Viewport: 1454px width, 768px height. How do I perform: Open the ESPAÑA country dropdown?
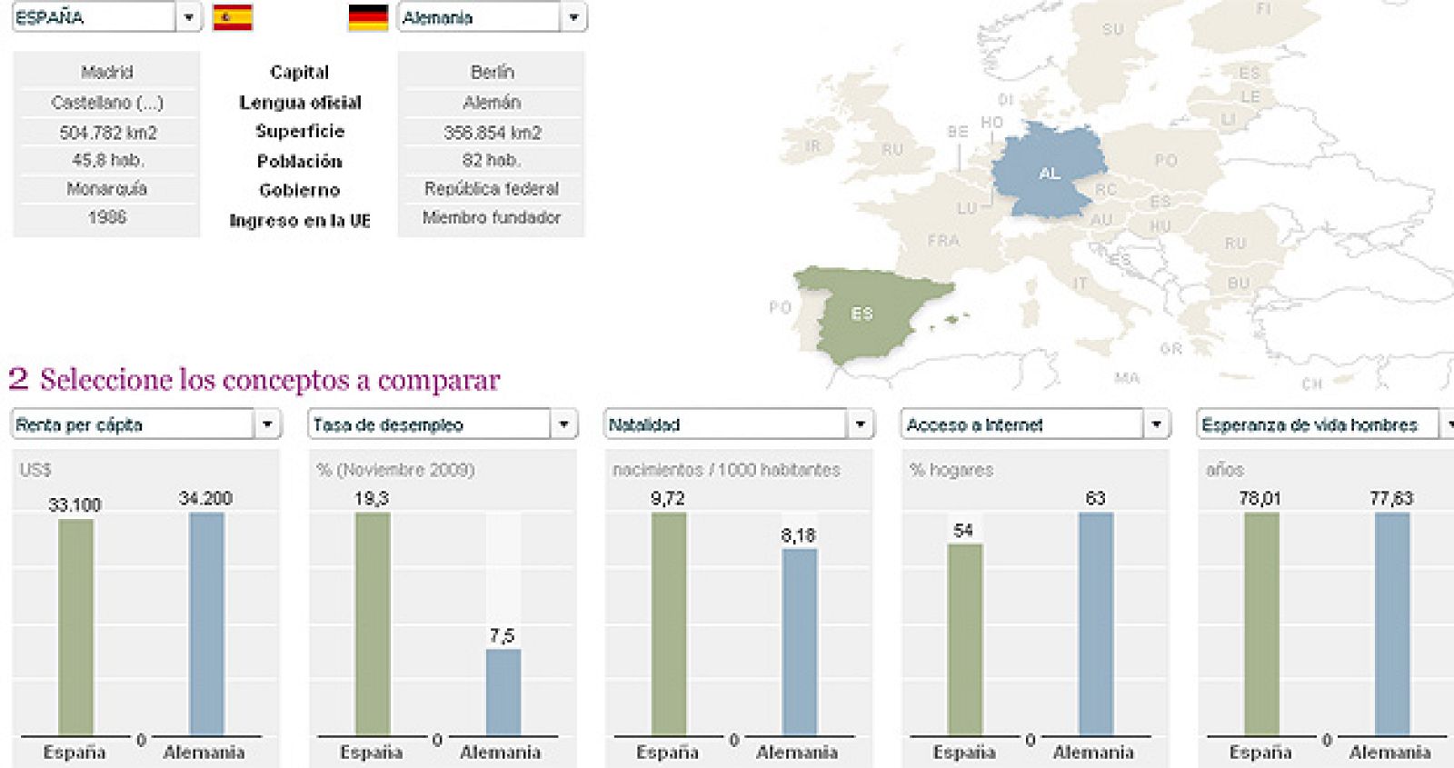(188, 17)
